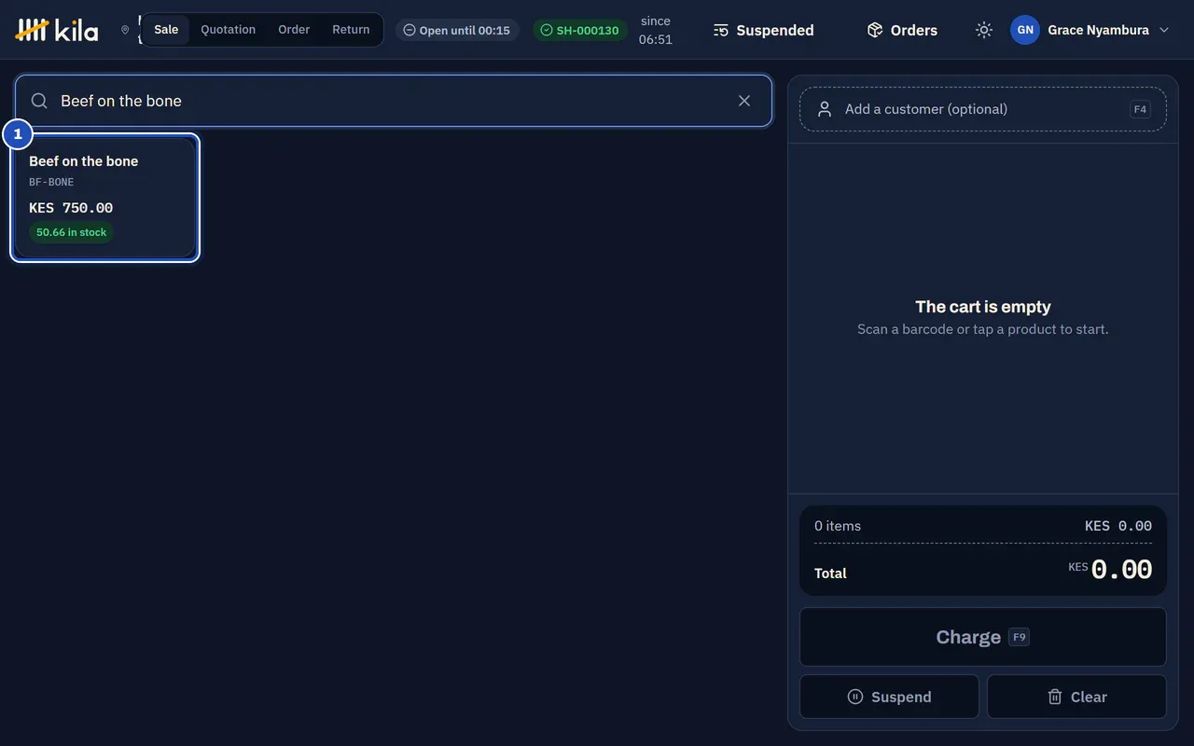1194x746 pixels.
Task: Click the BF-BONE product code
Action: tap(51, 182)
